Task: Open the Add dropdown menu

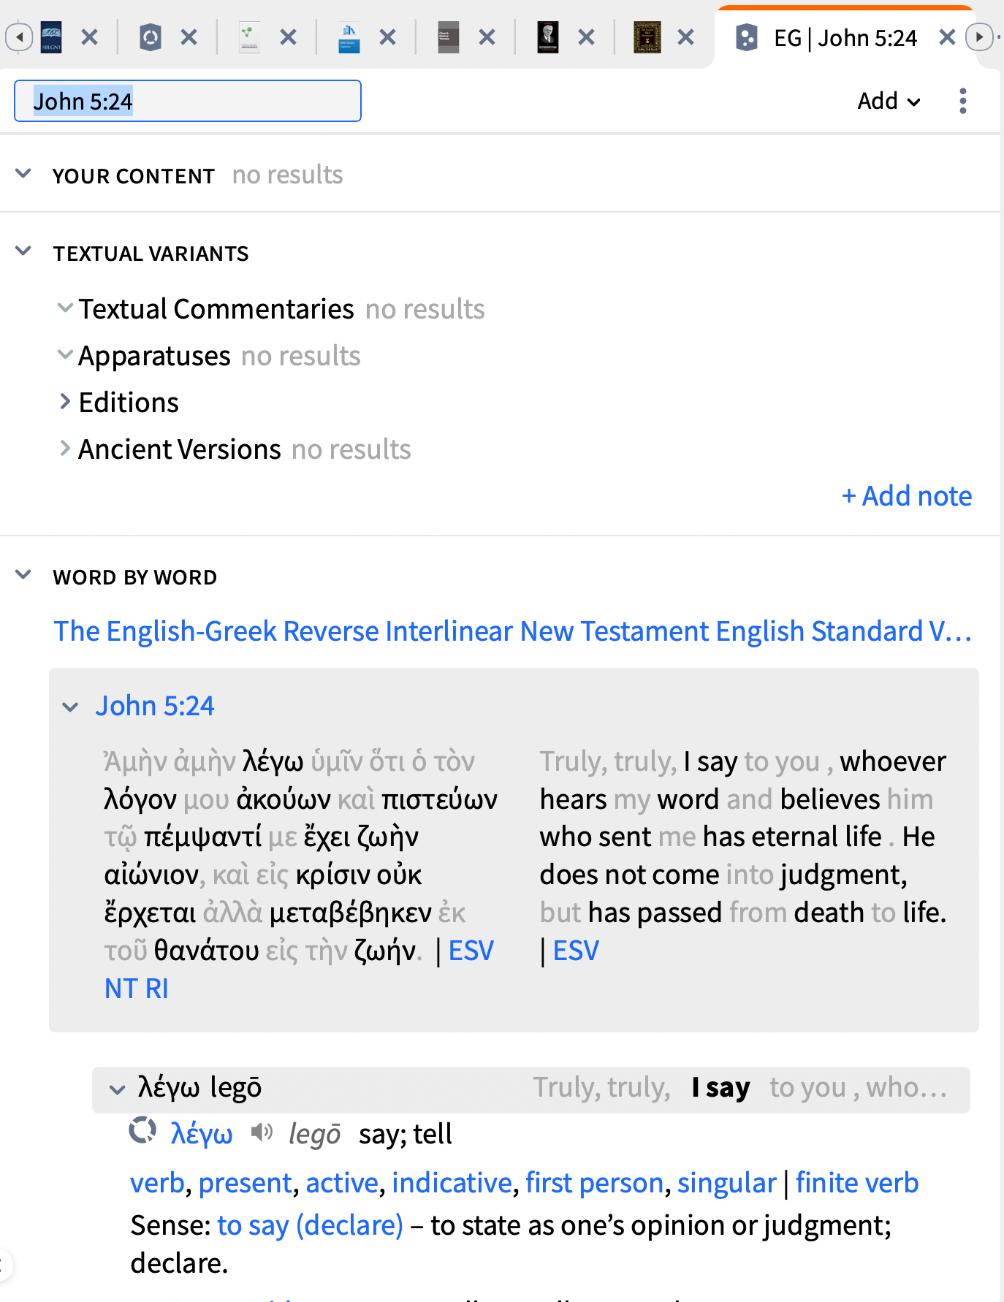Action: click(x=889, y=101)
